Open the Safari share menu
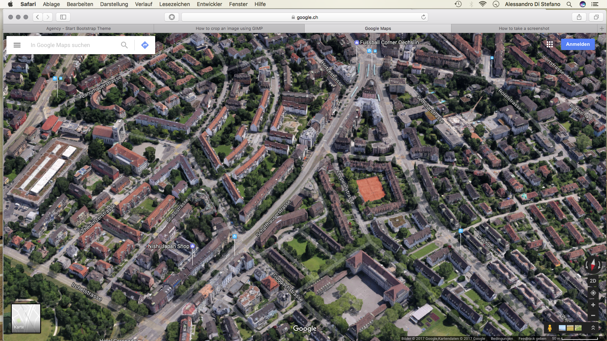This screenshot has width=607, height=341. 579,17
